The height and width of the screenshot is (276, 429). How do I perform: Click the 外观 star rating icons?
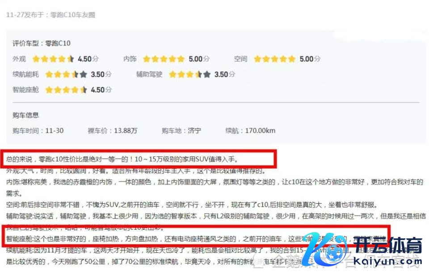coord(53,59)
